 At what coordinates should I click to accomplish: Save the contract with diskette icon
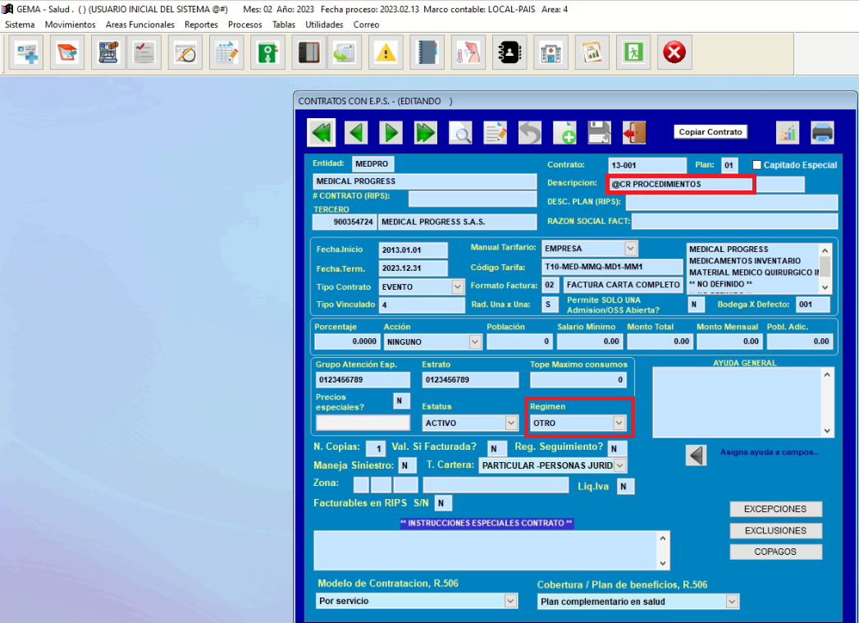pyautogui.click(x=599, y=133)
